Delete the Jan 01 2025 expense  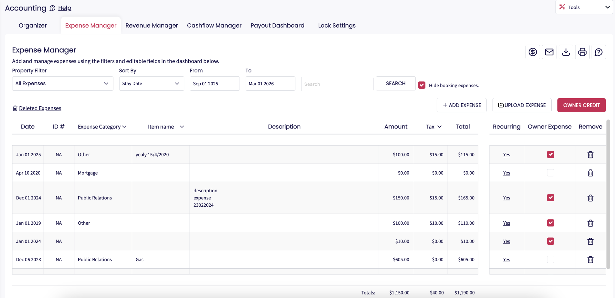click(x=590, y=155)
